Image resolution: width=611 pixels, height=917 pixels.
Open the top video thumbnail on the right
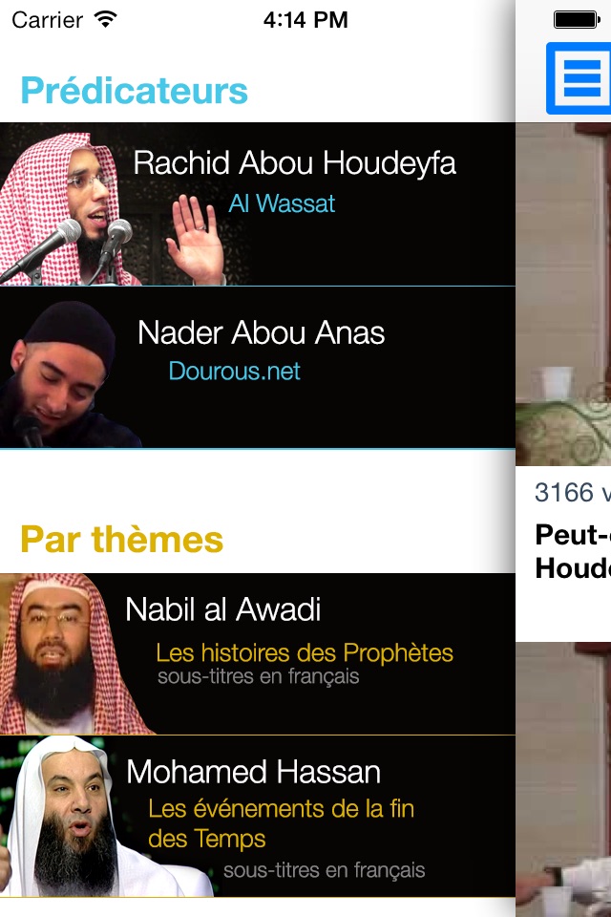(563, 293)
